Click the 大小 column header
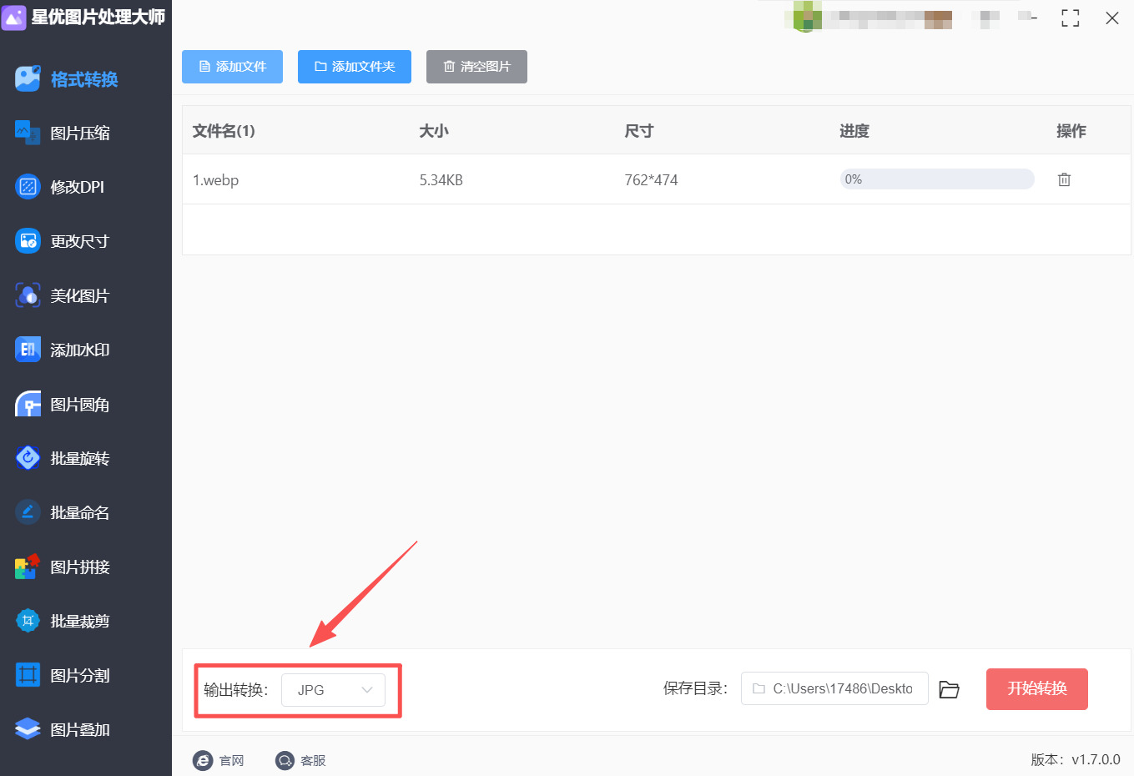The height and width of the screenshot is (776, 1134). coord(434,131)
